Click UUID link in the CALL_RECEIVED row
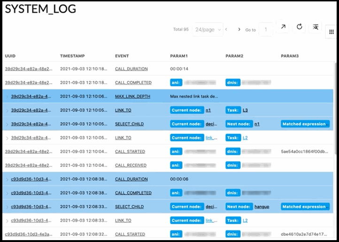Screen dimensions: 339x242 click(x=29, y=165)
